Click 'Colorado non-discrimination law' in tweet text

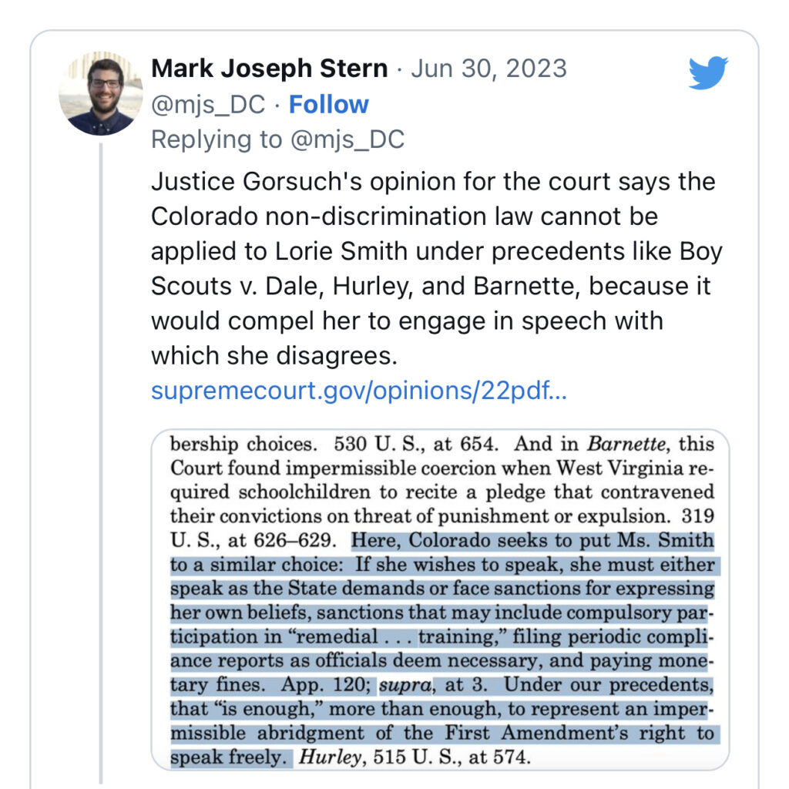331,217
